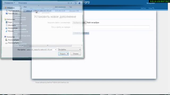
Task: Open the Музыка library
Action: [10, 31]
